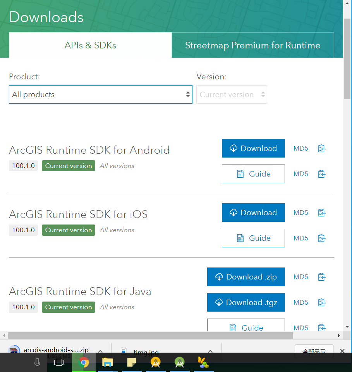Open the Product selector showing All products
Viewport: 352px width, 372px height.
coord(100,94)
